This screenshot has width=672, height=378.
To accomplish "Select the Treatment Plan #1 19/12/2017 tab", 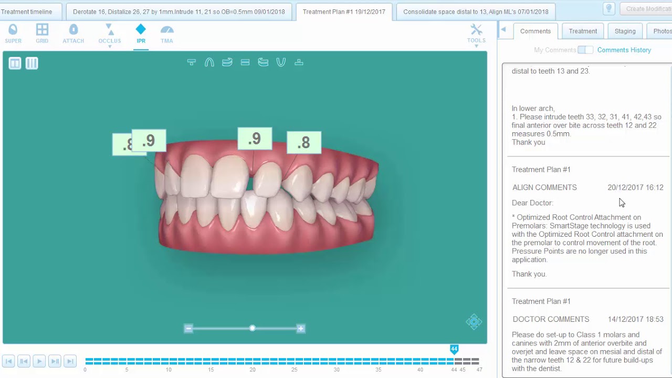I will [x=344, y=12].
